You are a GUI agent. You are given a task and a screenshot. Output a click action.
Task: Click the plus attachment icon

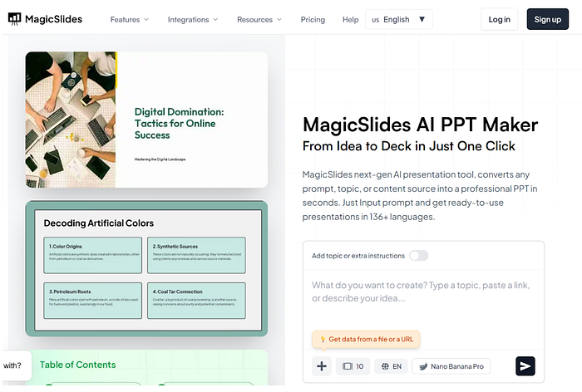tap(322, 366)
